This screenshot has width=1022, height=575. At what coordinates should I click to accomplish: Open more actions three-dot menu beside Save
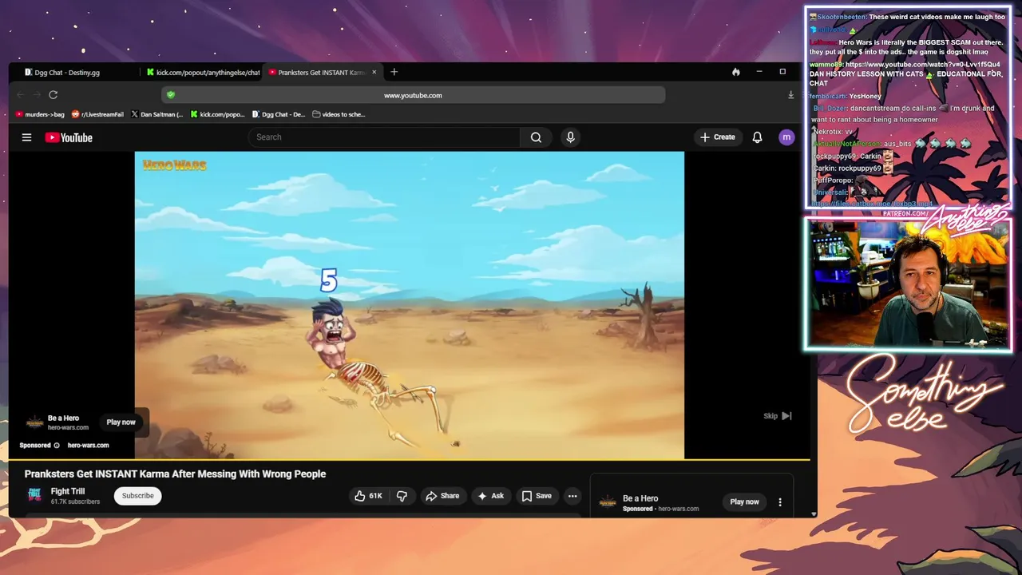(572, 496)
